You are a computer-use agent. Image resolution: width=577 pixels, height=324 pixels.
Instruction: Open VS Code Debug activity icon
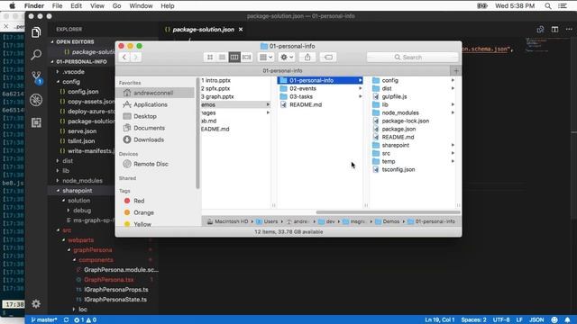[x=36, y=100]
